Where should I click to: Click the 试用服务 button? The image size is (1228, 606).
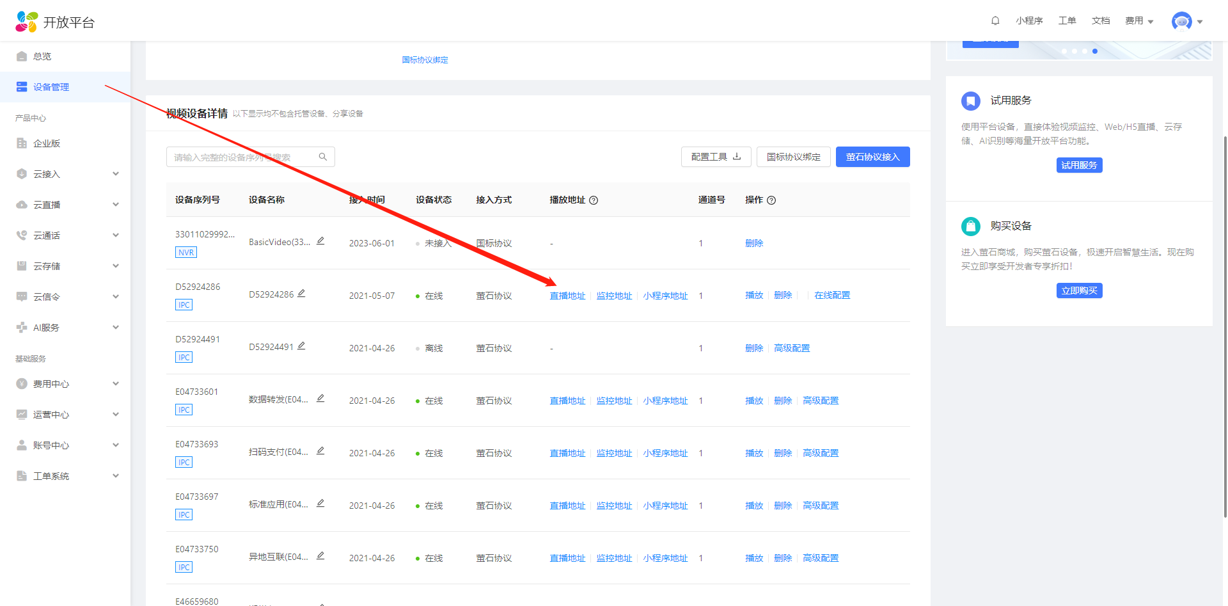[1079, 165]
